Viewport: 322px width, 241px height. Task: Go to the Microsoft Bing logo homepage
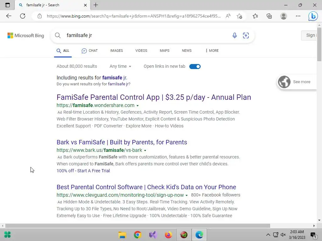(26, 35)
